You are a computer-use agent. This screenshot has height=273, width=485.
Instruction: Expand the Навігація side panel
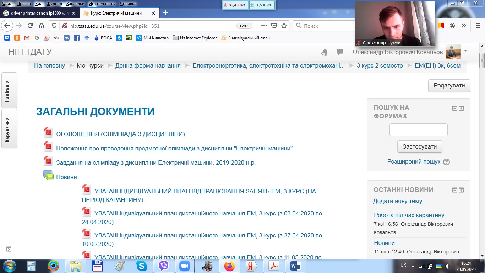(9, 90)
